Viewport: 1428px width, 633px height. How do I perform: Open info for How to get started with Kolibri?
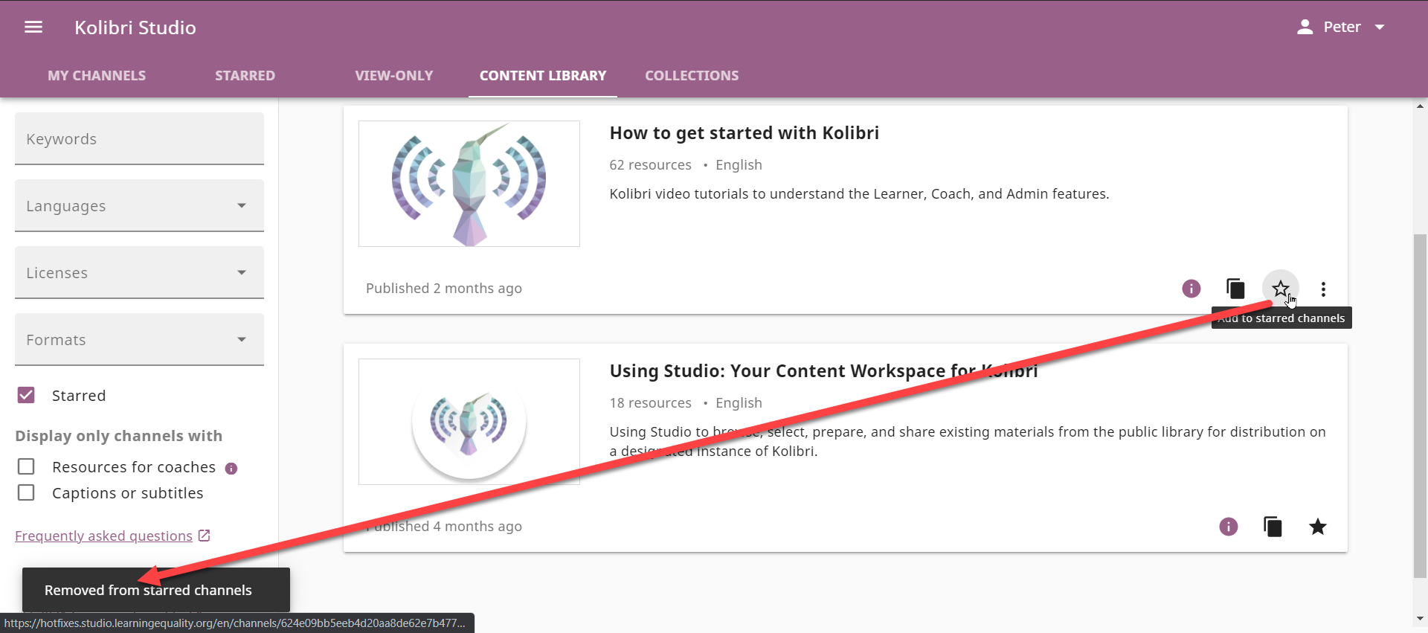coord(1191,289)
